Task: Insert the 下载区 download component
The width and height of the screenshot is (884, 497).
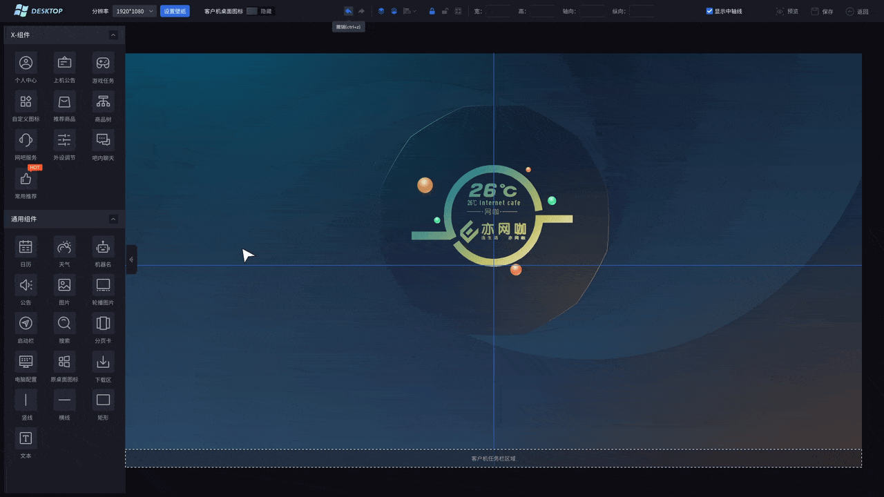Action: (x=103, y=362)
